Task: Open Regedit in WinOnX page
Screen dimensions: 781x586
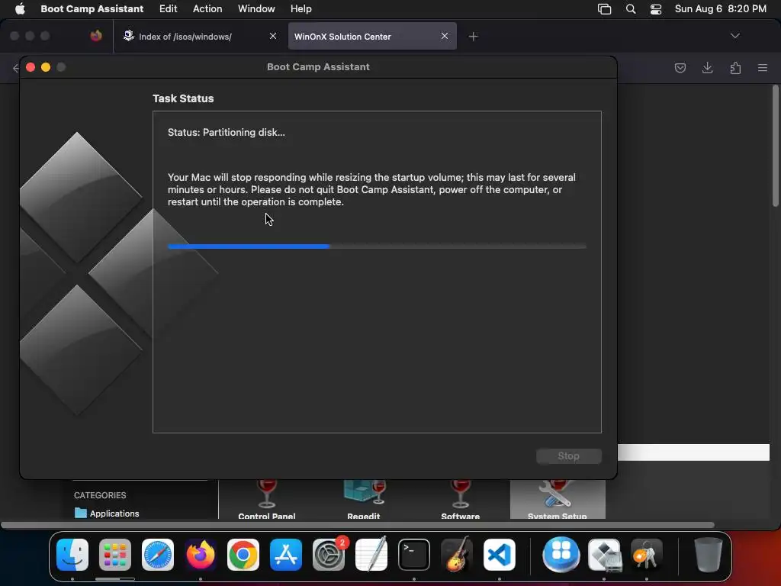Action: tap(364, 499)
